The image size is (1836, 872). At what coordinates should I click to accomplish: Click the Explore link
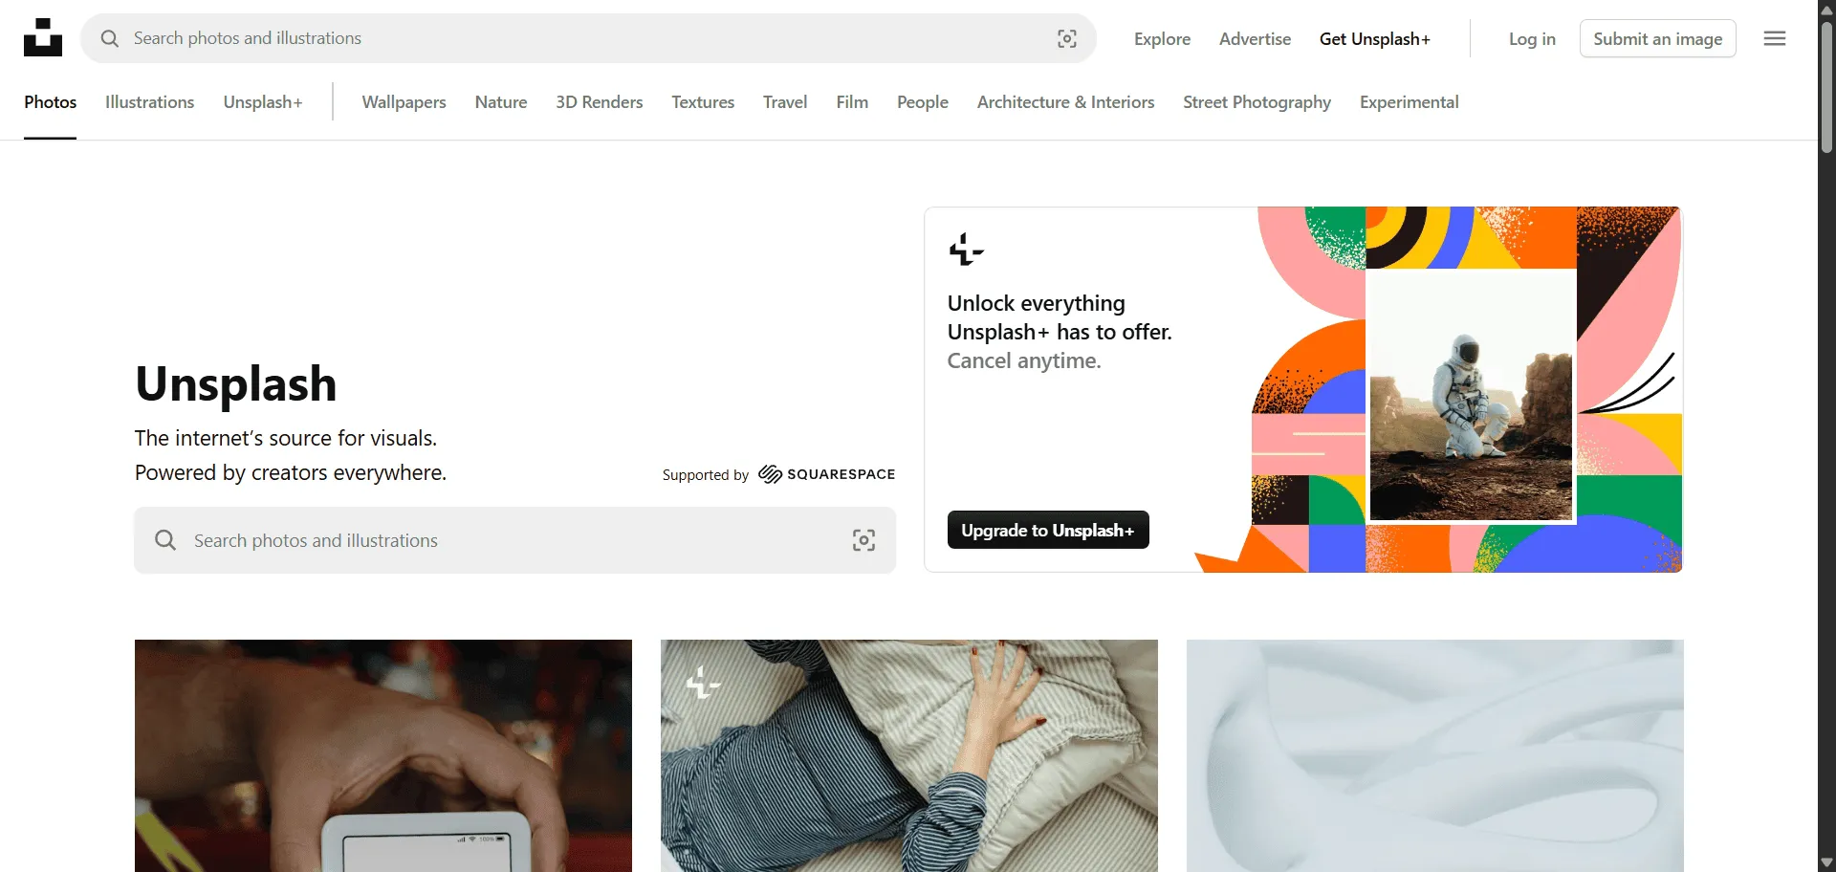coord(1162,39)
